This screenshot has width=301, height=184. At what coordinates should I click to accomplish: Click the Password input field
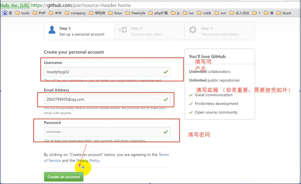pos(107,132)
